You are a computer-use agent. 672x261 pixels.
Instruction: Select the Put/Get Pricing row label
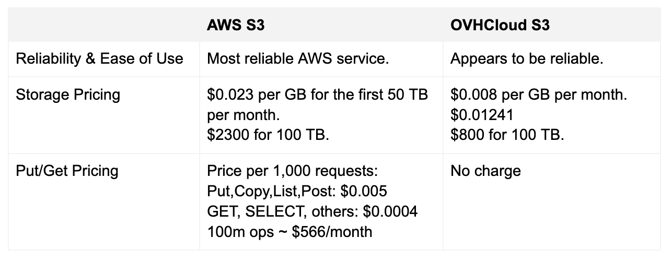tap(67, 170)
